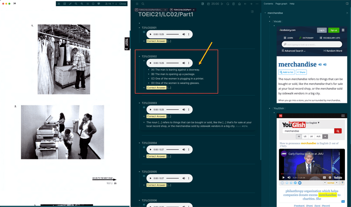Share the merchandise definition
Screen dimensions: 351x207
301,72
